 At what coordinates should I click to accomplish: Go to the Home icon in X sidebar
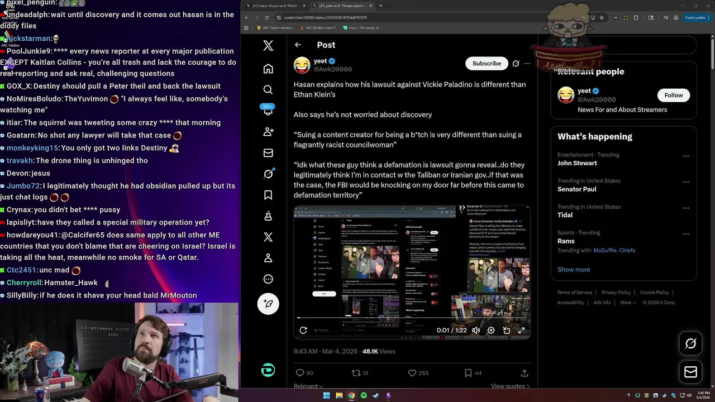pos(268,68)
